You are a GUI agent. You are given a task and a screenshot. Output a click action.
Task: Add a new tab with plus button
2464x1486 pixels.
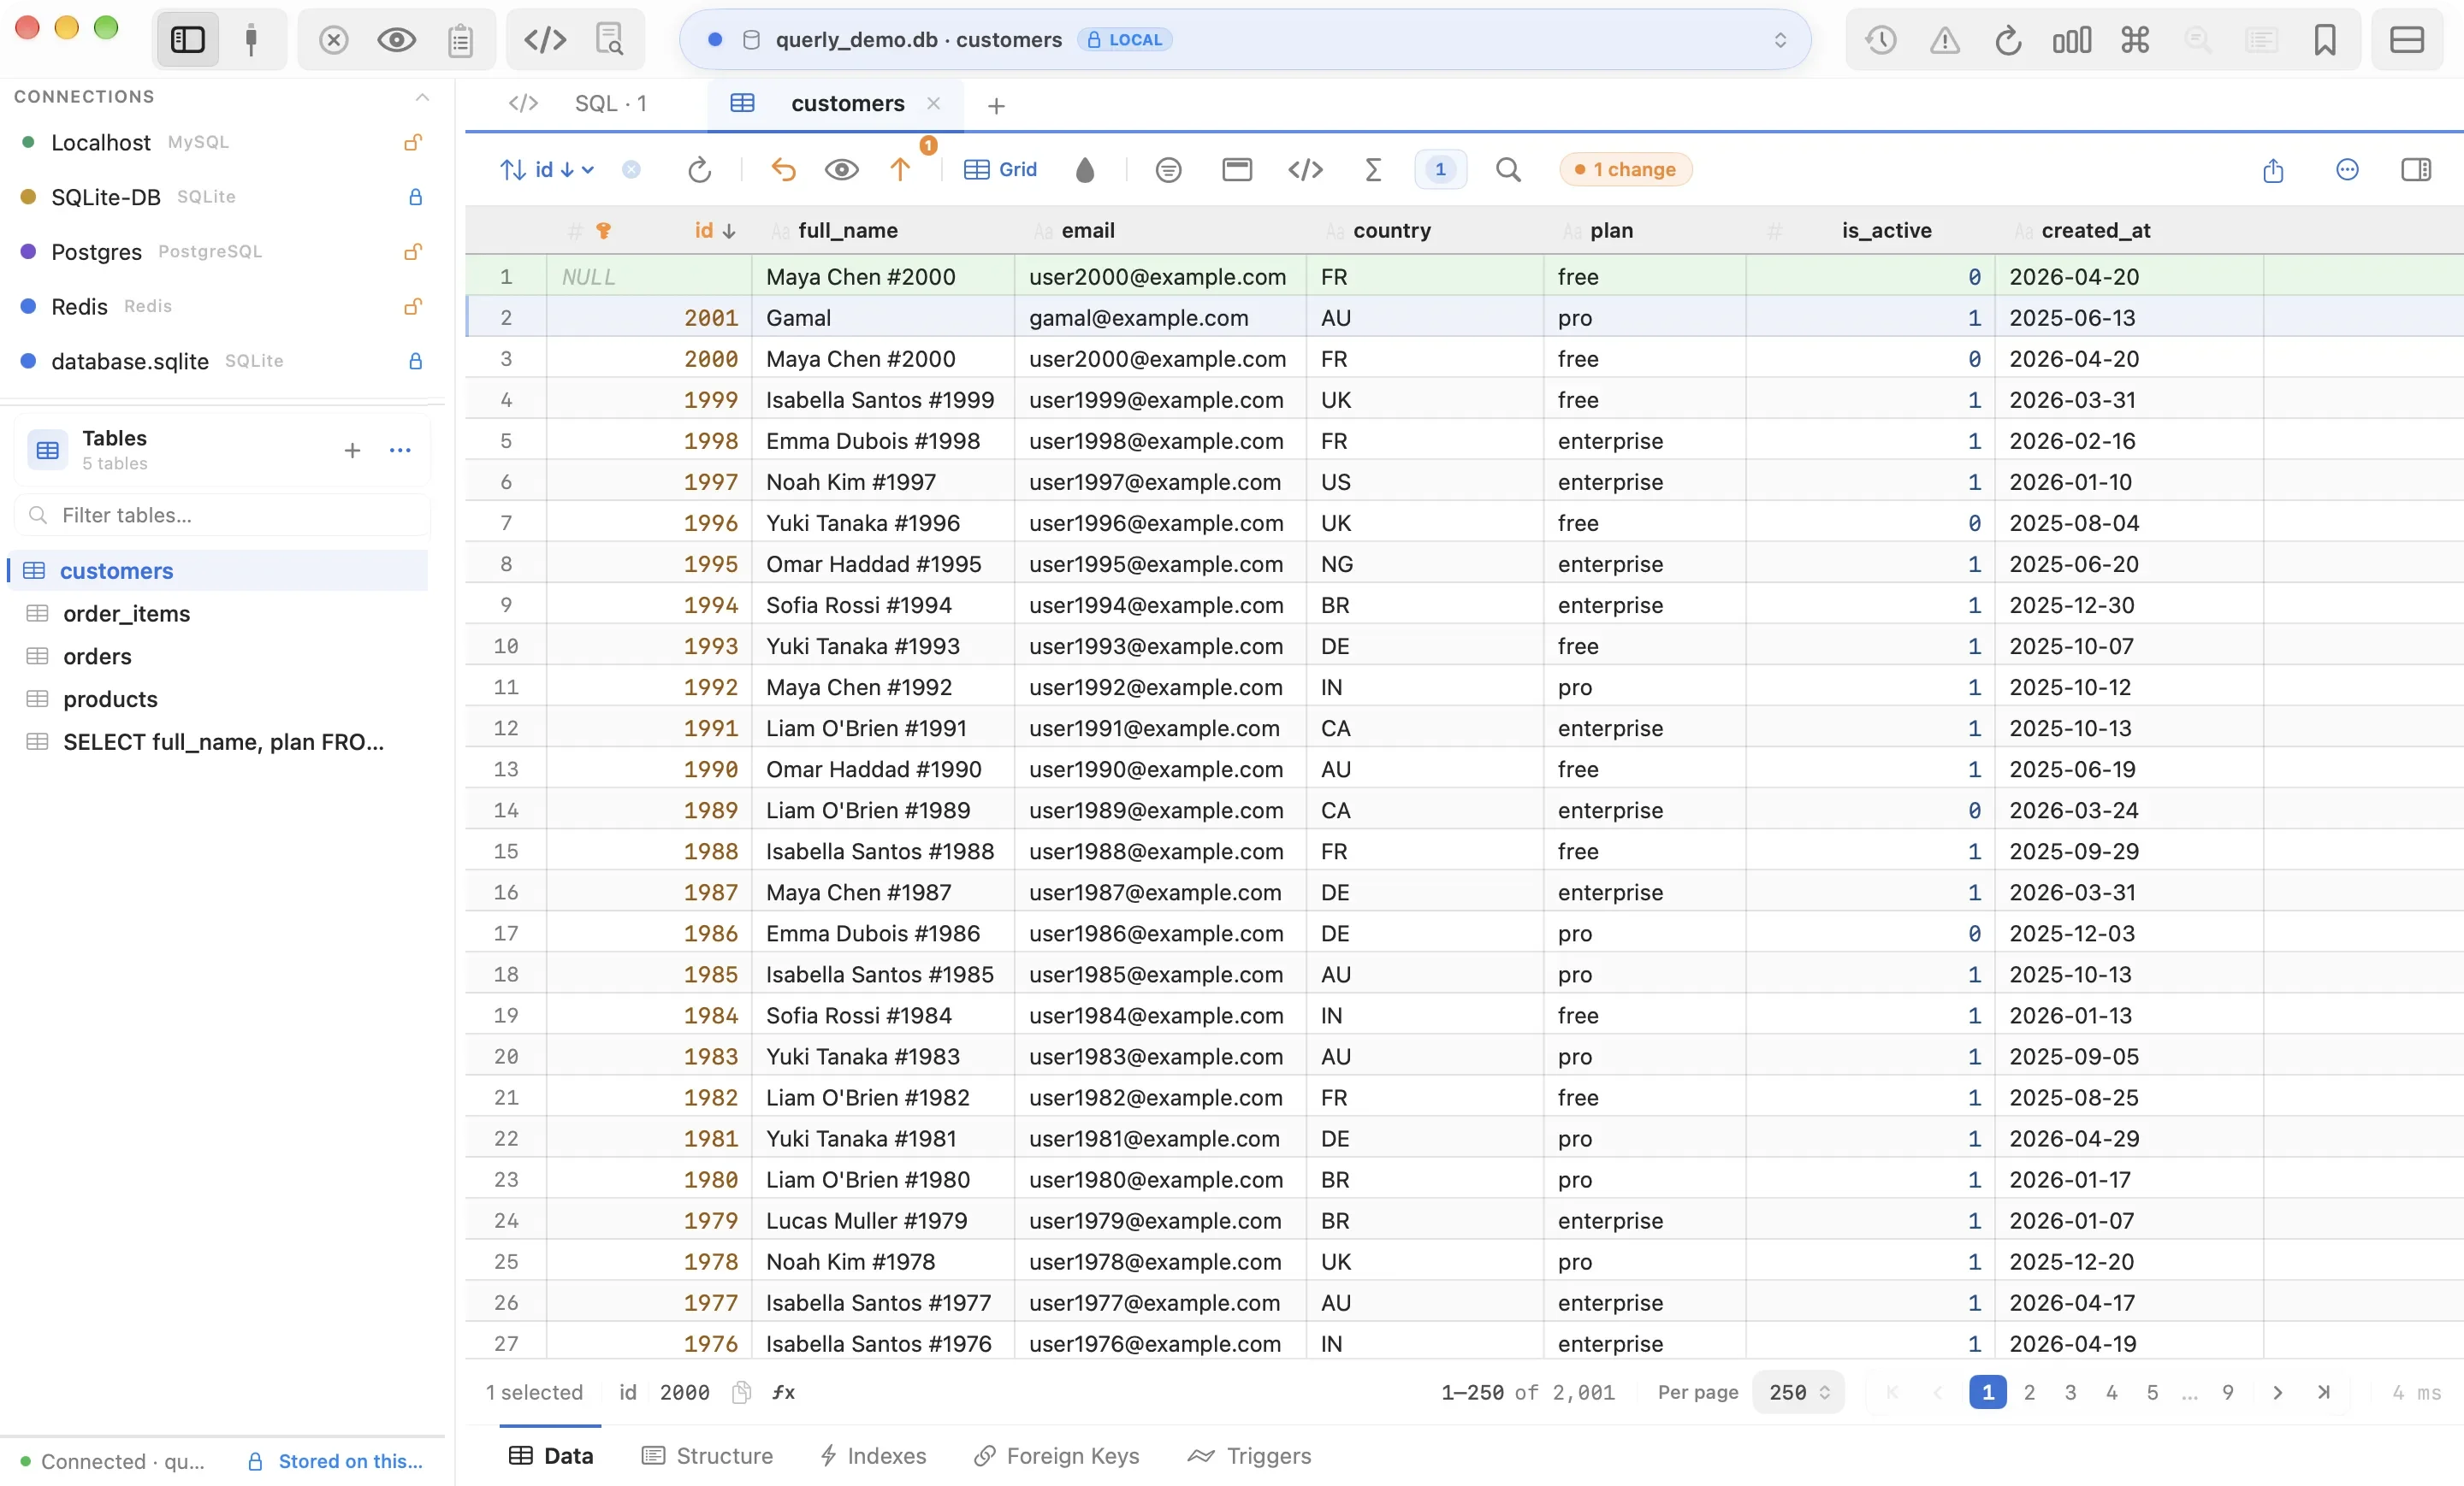[995, 105]
